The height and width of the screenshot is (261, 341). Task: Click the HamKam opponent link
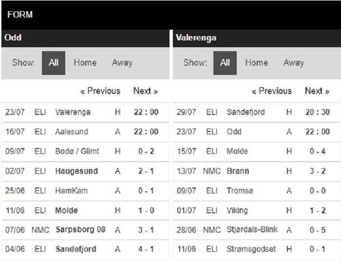coord(71,191)
